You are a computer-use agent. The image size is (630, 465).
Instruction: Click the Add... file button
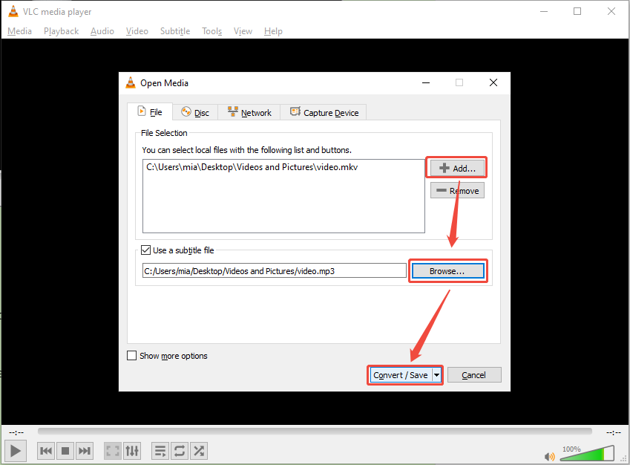[x=457, y=168]
